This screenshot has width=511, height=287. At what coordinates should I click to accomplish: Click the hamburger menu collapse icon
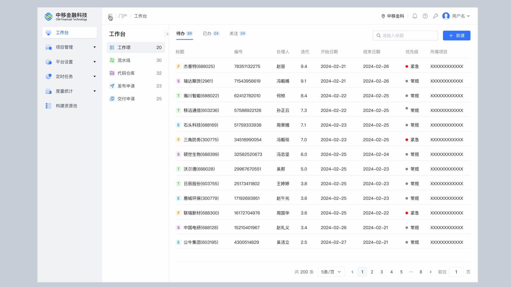[x=110, y=16]
